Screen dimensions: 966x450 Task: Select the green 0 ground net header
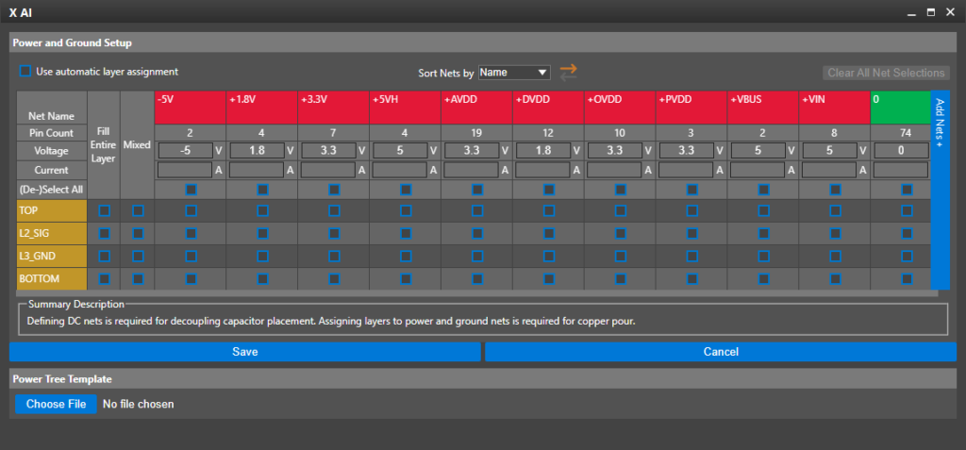click(899, 108)
